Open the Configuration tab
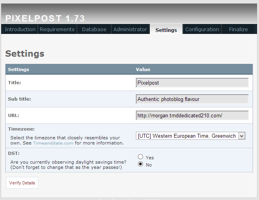Image resolution: width=259 pixels, height=200 pixels. 202,29
